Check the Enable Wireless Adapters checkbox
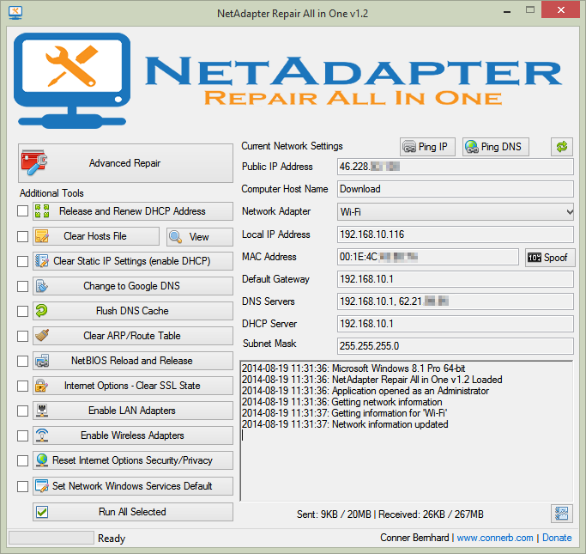Screen dimensions: 586x554 23,435
